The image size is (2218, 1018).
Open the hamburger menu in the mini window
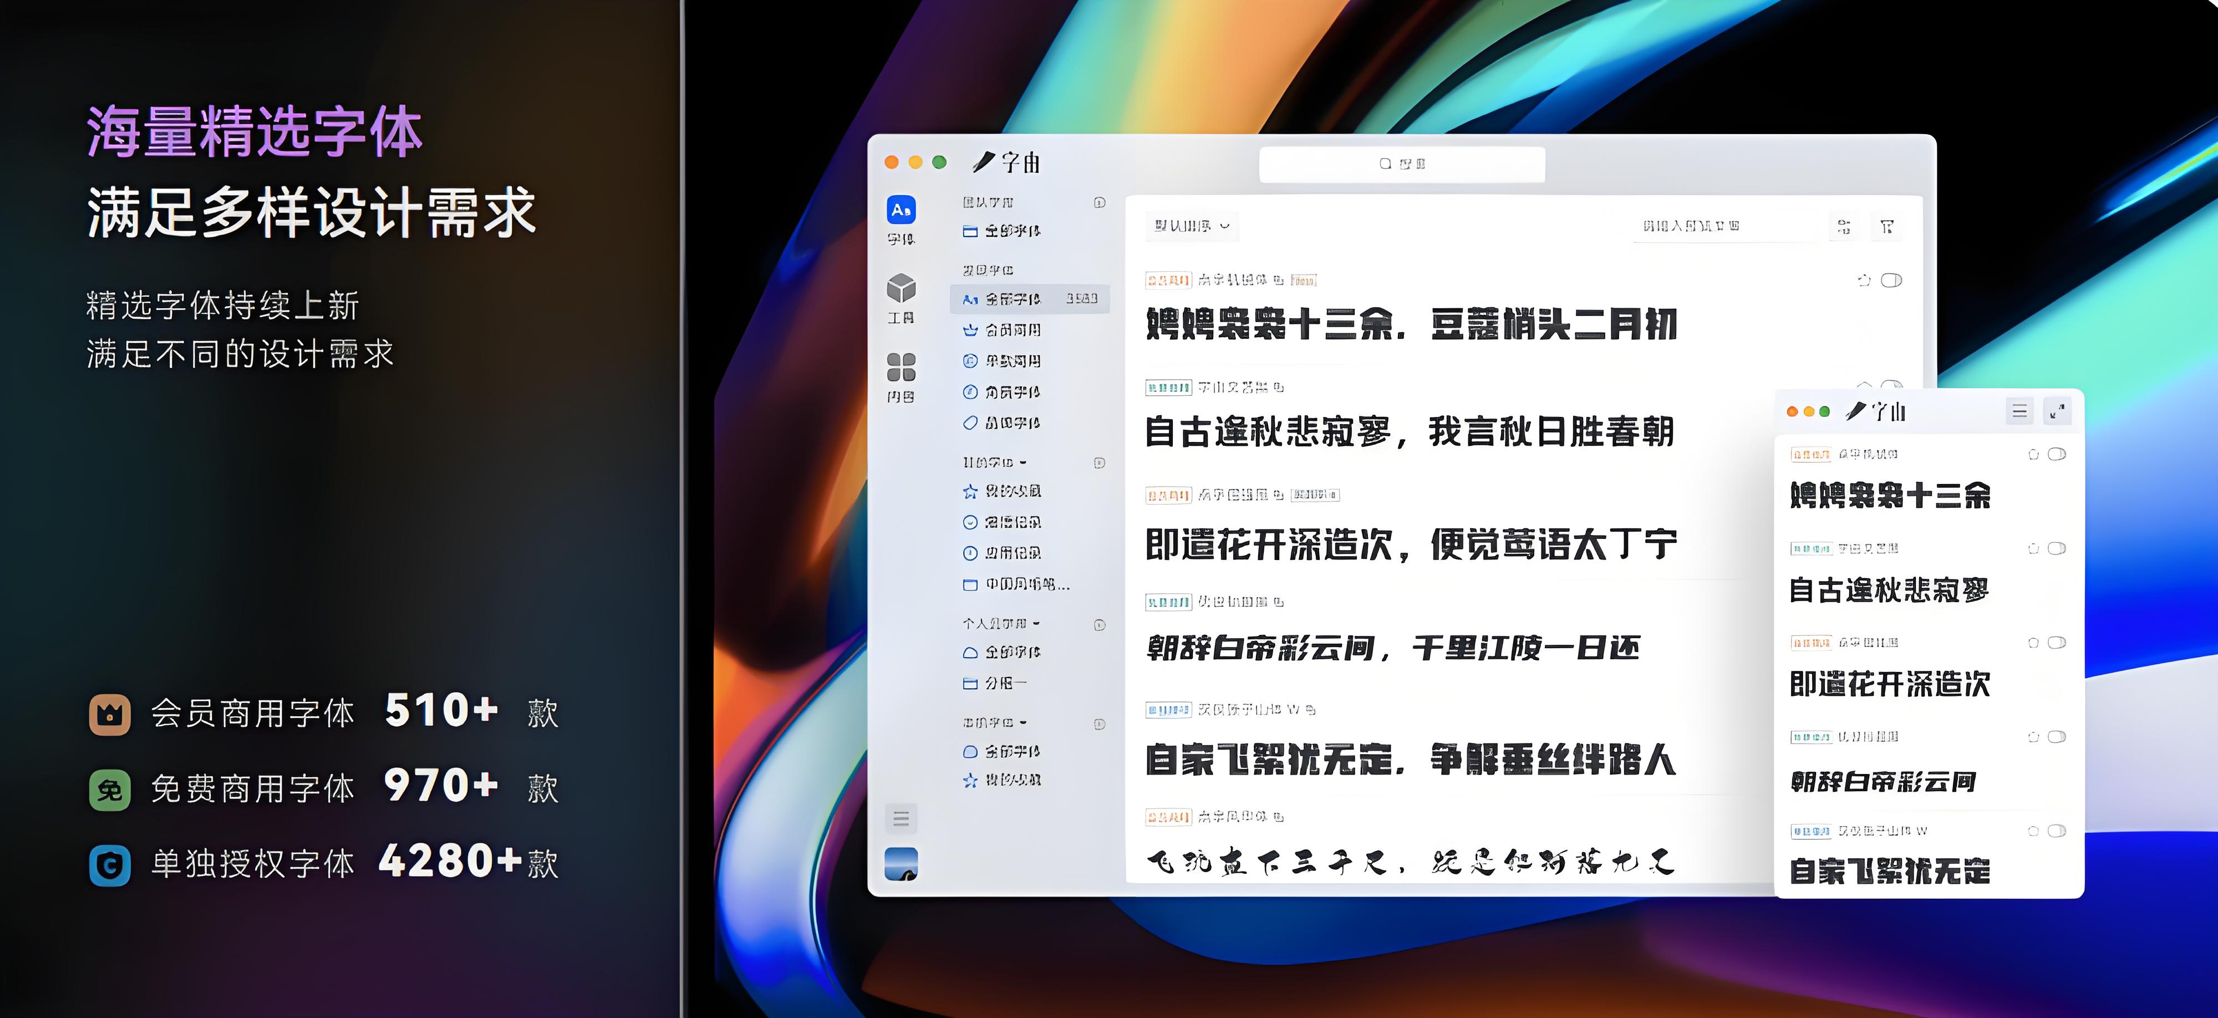(x=2019, y=411)
